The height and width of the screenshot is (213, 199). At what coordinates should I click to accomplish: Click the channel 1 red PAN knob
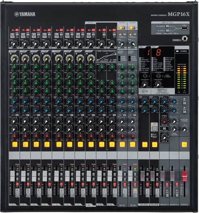click(x=14, y=136)
